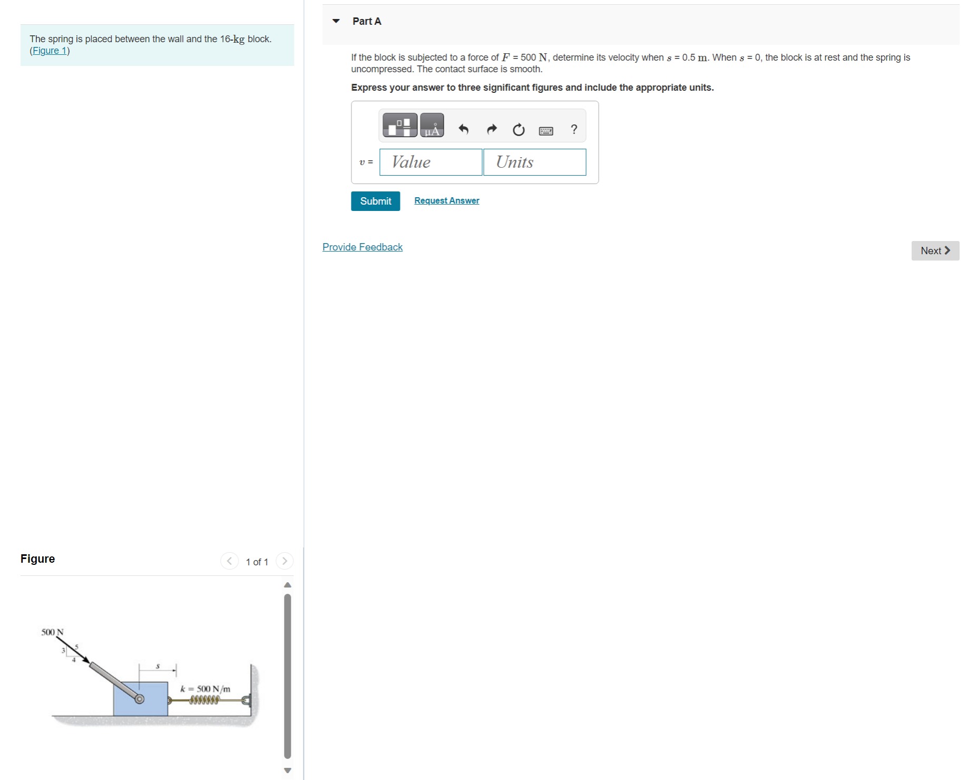The image size is (977, 780).
Task: Open keyboard shortcuts icon
Action: [546, 131]
